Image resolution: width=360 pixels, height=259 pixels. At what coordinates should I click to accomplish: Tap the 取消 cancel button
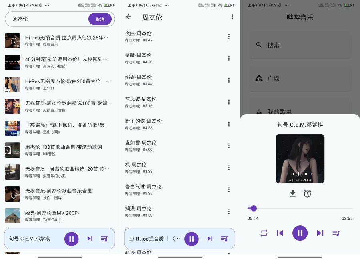point(100,19)
